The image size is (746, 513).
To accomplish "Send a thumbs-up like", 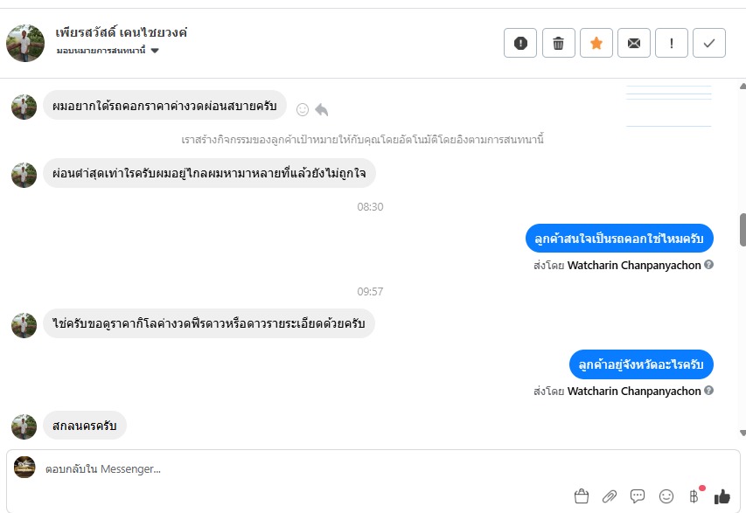I will pyautogui.click(x=722, y=496).
